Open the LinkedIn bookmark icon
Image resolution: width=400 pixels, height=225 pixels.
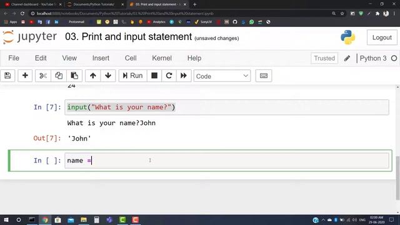56,22
